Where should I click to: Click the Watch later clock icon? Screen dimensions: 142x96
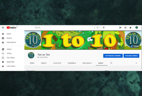[3, 62]
